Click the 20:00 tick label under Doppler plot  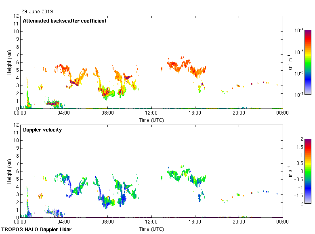click(x=239, y=222)
